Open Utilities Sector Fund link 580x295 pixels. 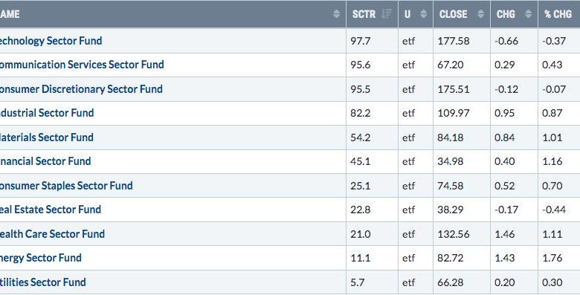pyautogui.click(x=42, y=282)
